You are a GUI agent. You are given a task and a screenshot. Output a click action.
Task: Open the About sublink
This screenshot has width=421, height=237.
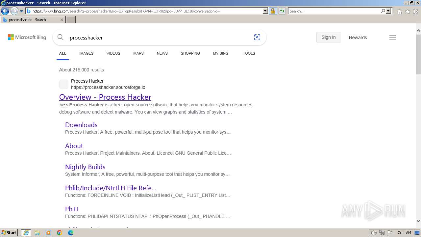pos(74,146)
